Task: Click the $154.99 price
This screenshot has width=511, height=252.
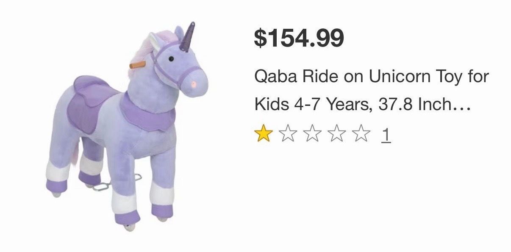Action: coord(299,38)
